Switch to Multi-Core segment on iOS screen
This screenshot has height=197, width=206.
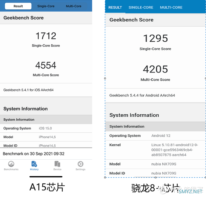coord(74,6)
